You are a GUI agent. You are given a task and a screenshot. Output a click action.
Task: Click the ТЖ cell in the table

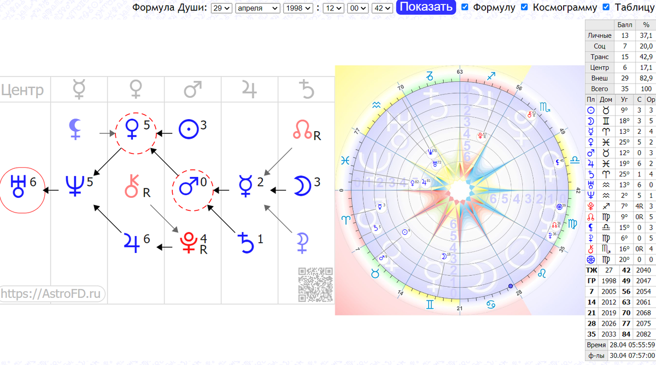pos(591,269)
